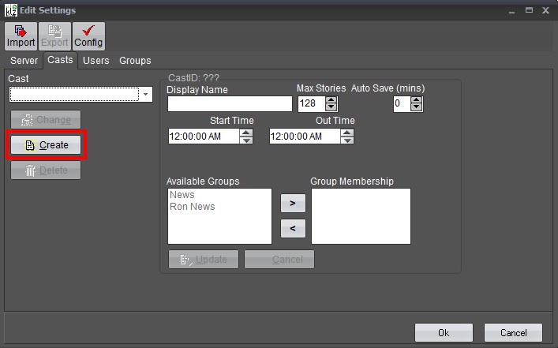This screenshot has width=558, height=348.
Task: Click the Import toolbar icon
Action: (21, 36)
